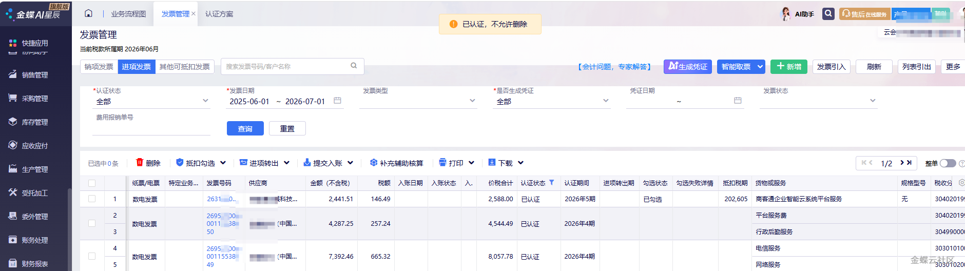Open calendar icon for 凭证日期
Screen dimensions: 965x271
click(738, 101)
